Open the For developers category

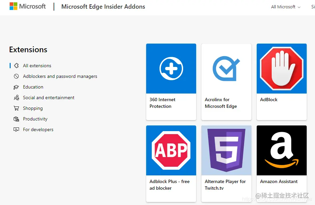[x=38, y=129]
